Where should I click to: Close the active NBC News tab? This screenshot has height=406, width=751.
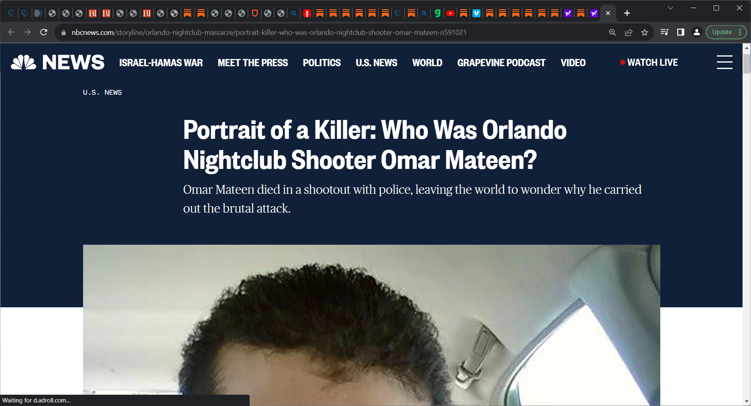pos(608,13)
